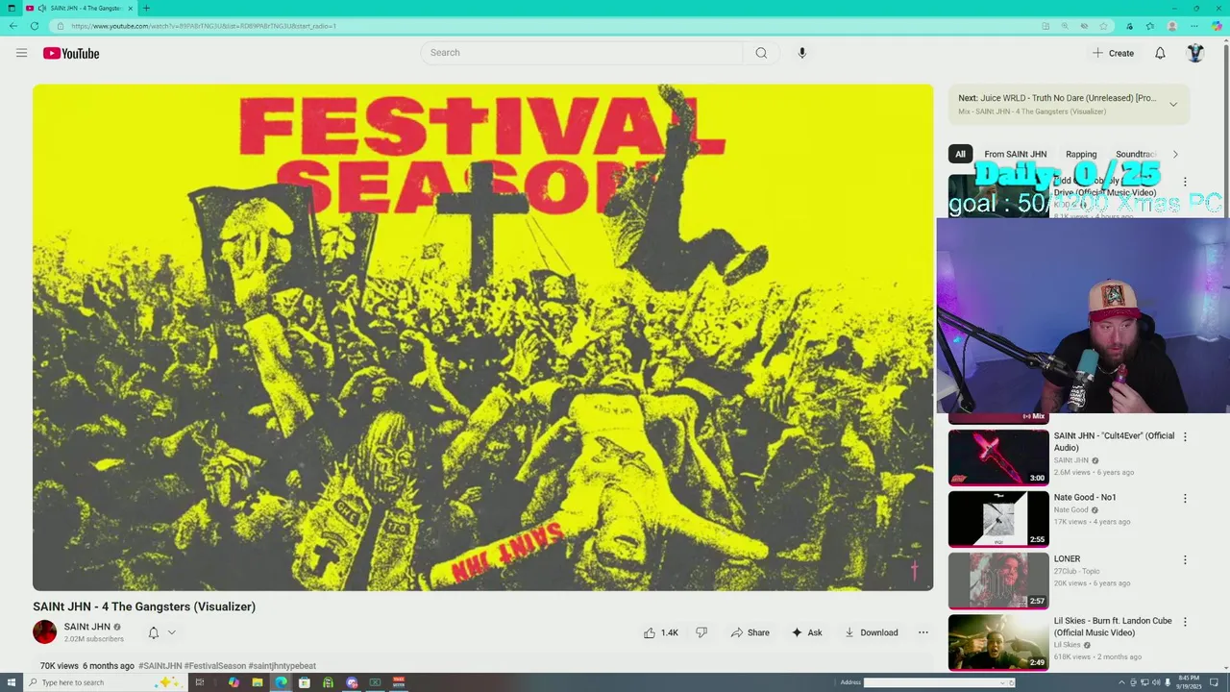Go to the YouTube home logo
Screen dimensions: 1230x692
point(71,54)
